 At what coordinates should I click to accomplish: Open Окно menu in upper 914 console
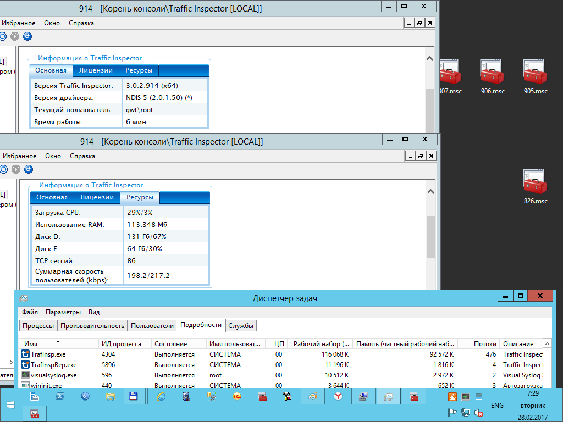(52, 23)
